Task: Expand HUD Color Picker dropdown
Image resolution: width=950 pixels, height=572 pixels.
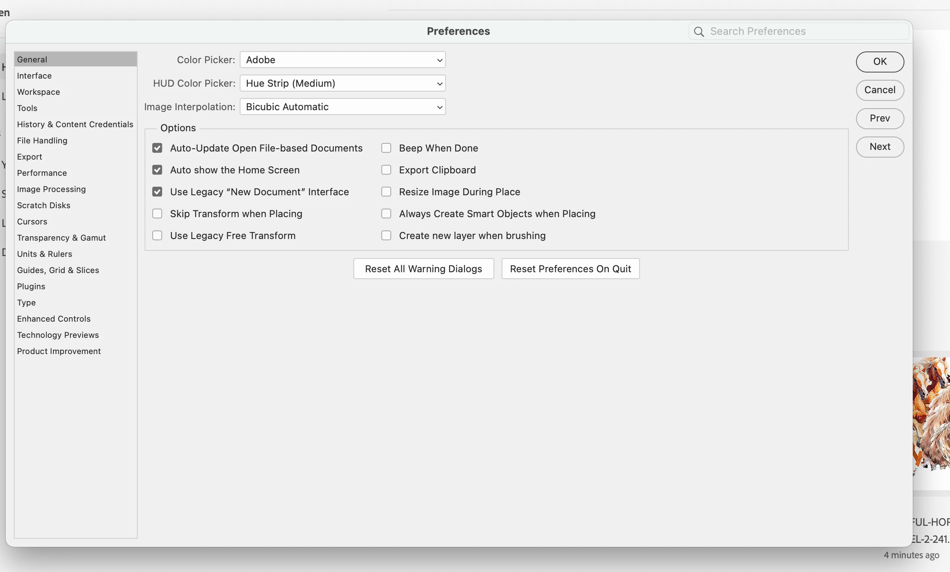Action: click(343, 83)
